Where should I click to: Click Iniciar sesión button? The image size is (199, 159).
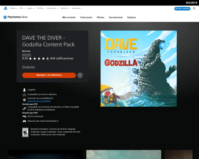point(182,9)
